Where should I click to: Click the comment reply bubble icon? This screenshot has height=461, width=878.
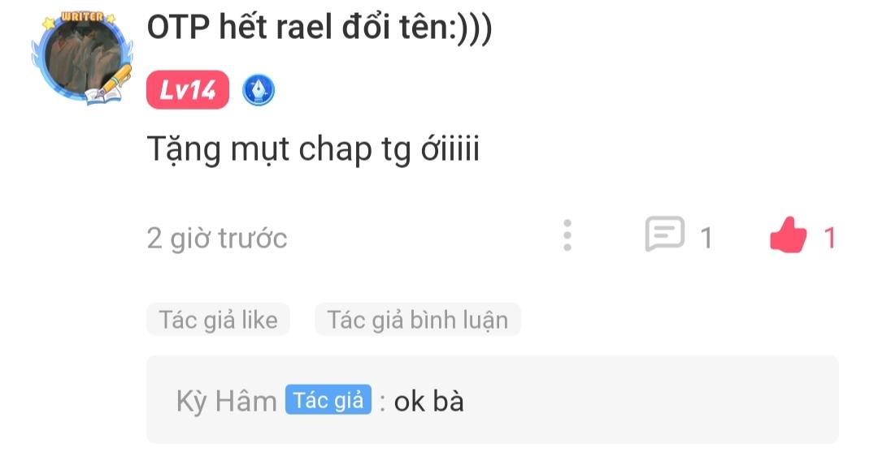(x=664, y=235)
